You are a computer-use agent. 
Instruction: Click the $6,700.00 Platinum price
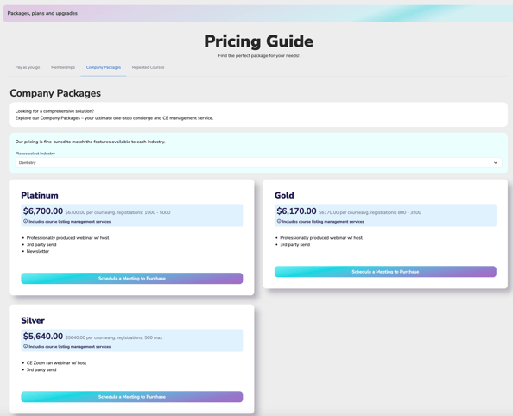43,211
